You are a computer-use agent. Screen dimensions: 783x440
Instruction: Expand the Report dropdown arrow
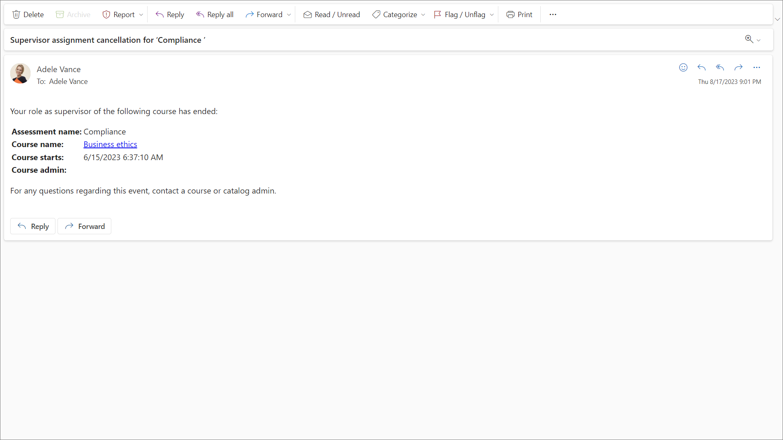(141, 15)
